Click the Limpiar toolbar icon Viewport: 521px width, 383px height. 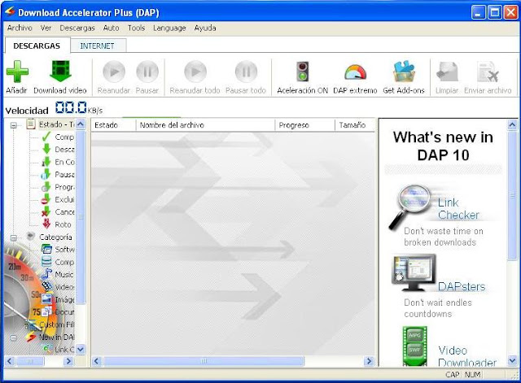[447, 72]
